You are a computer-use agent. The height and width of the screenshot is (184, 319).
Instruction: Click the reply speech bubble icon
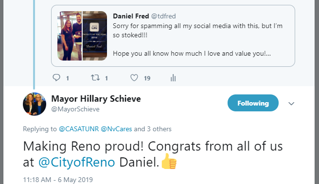point(56,77)
